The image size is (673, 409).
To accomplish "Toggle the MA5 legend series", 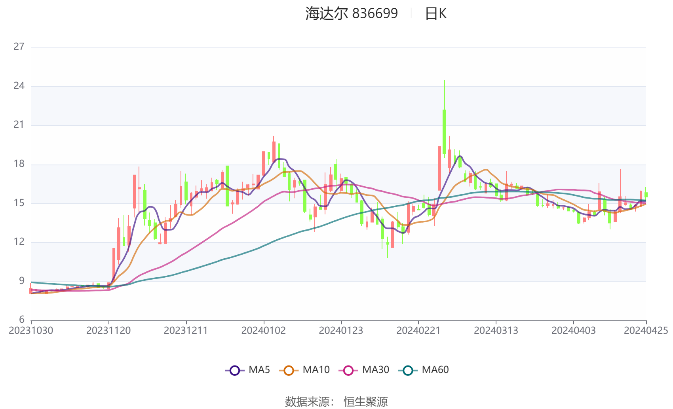I will [x=247, y=370].
